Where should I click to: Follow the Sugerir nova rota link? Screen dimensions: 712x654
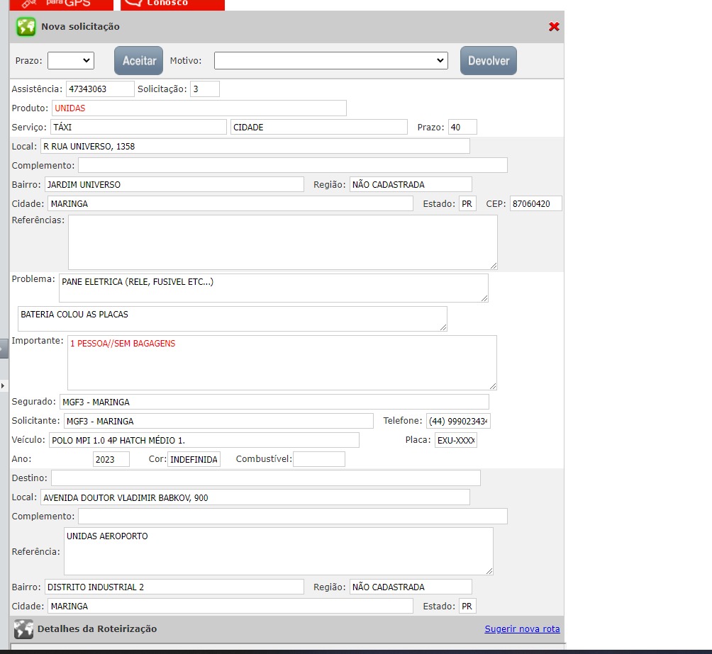point(522,629)
